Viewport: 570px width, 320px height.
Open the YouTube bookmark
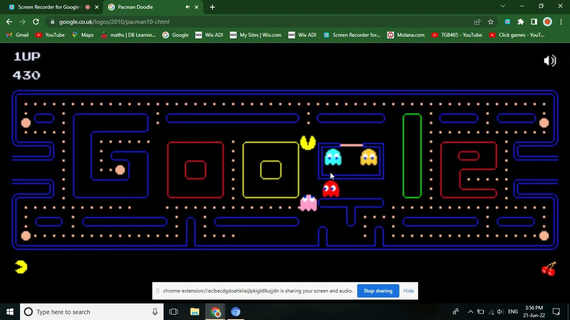click(x=50, y=35)
